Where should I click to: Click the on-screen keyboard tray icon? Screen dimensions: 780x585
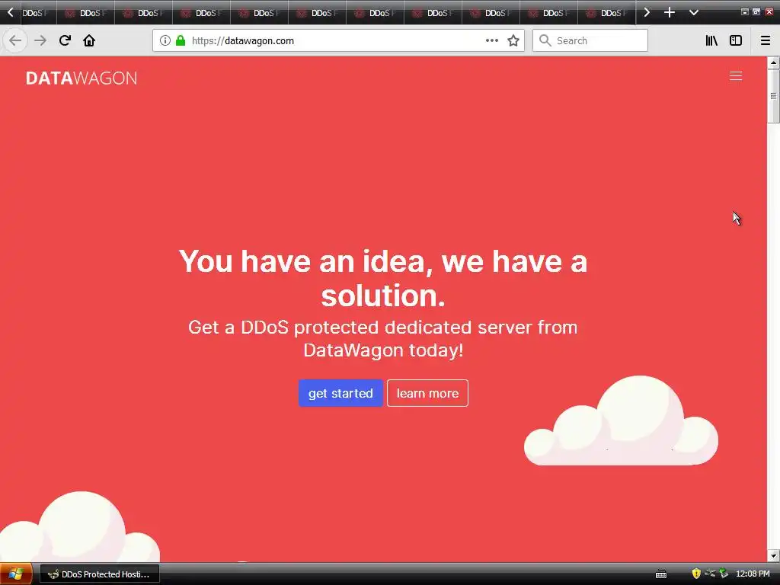(x=661, y=574)
